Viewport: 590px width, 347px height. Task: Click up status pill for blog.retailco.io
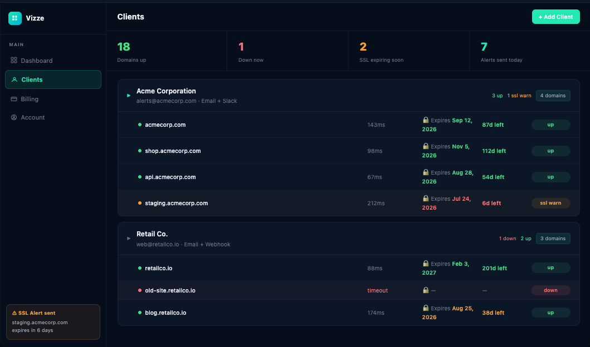tap(550, 313)
